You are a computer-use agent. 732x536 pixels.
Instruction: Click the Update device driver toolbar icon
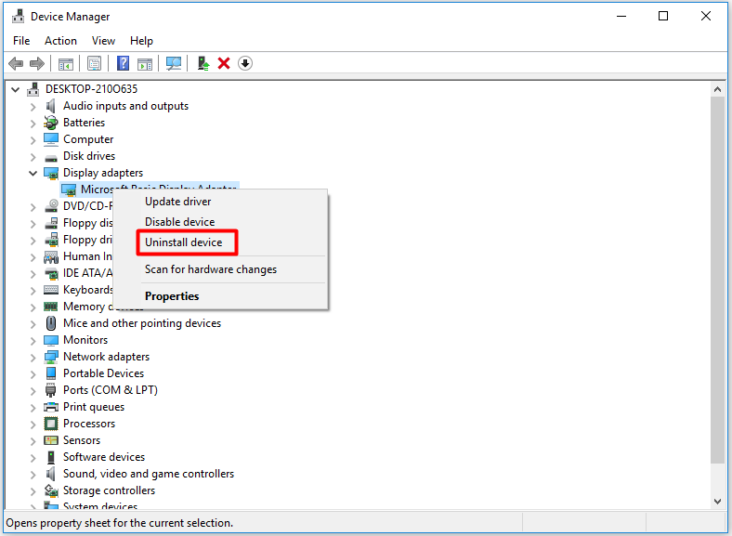point(203,63)
